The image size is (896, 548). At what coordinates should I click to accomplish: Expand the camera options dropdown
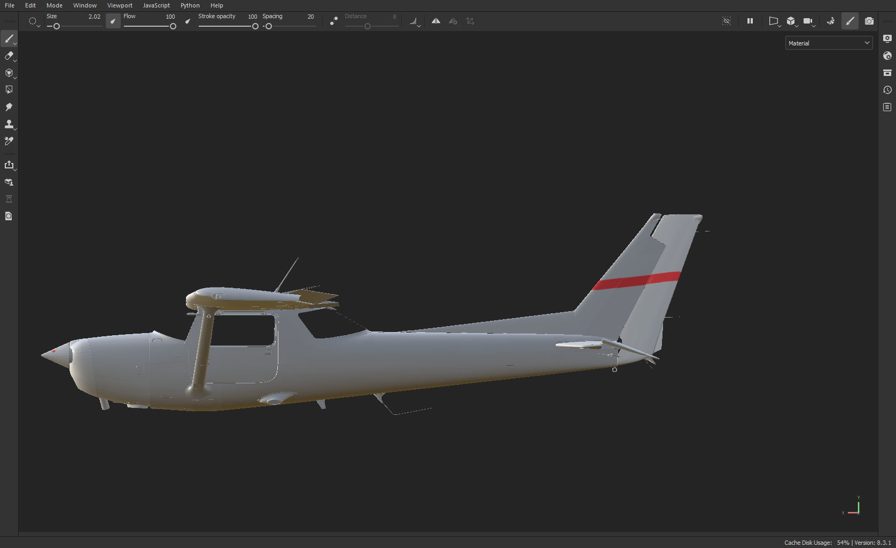tap(814, 25)
